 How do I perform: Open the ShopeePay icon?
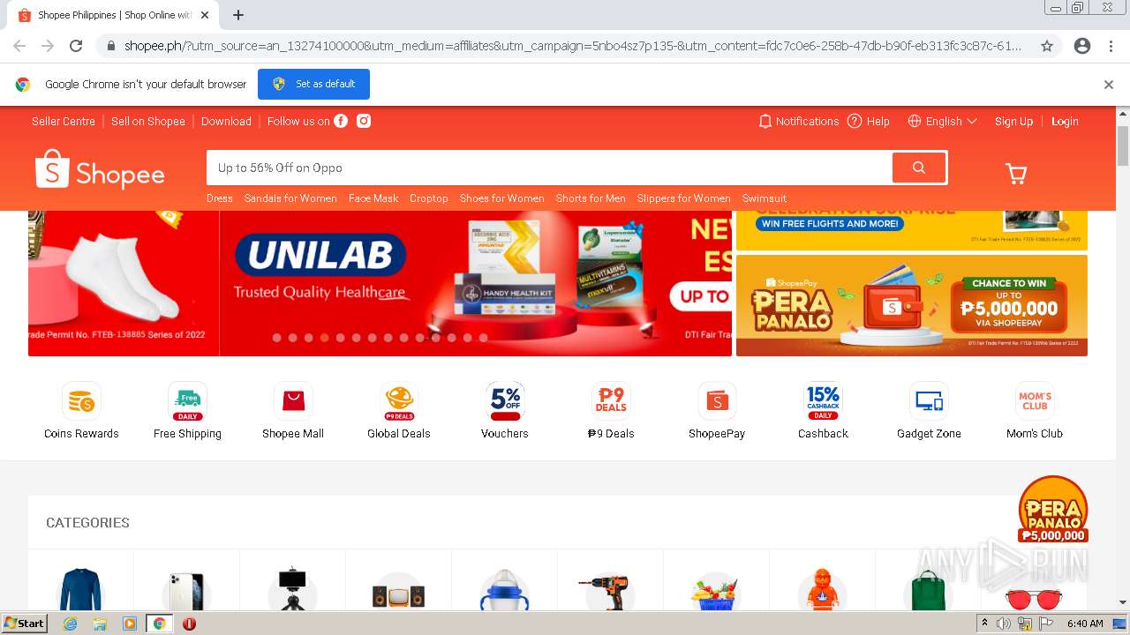tap(717, 402)
